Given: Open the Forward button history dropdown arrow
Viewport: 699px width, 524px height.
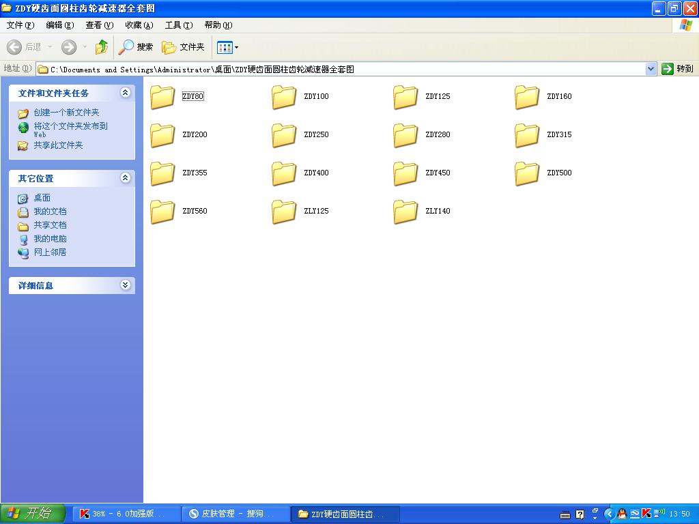Looking at the screenshot, I should 85,47.
